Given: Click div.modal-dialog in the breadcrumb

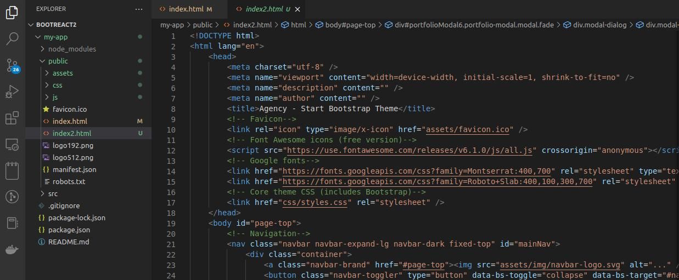Looking at the screenshot, I should pyautogui.click(x=595, y=25).
